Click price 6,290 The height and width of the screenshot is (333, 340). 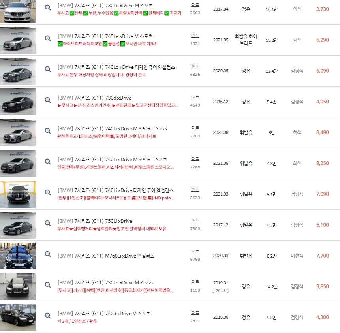(x=323, y=40)
